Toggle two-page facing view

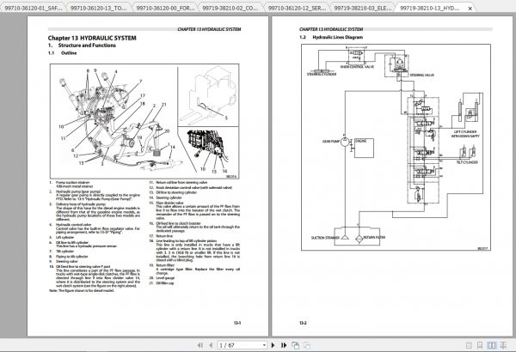[492, 345]
